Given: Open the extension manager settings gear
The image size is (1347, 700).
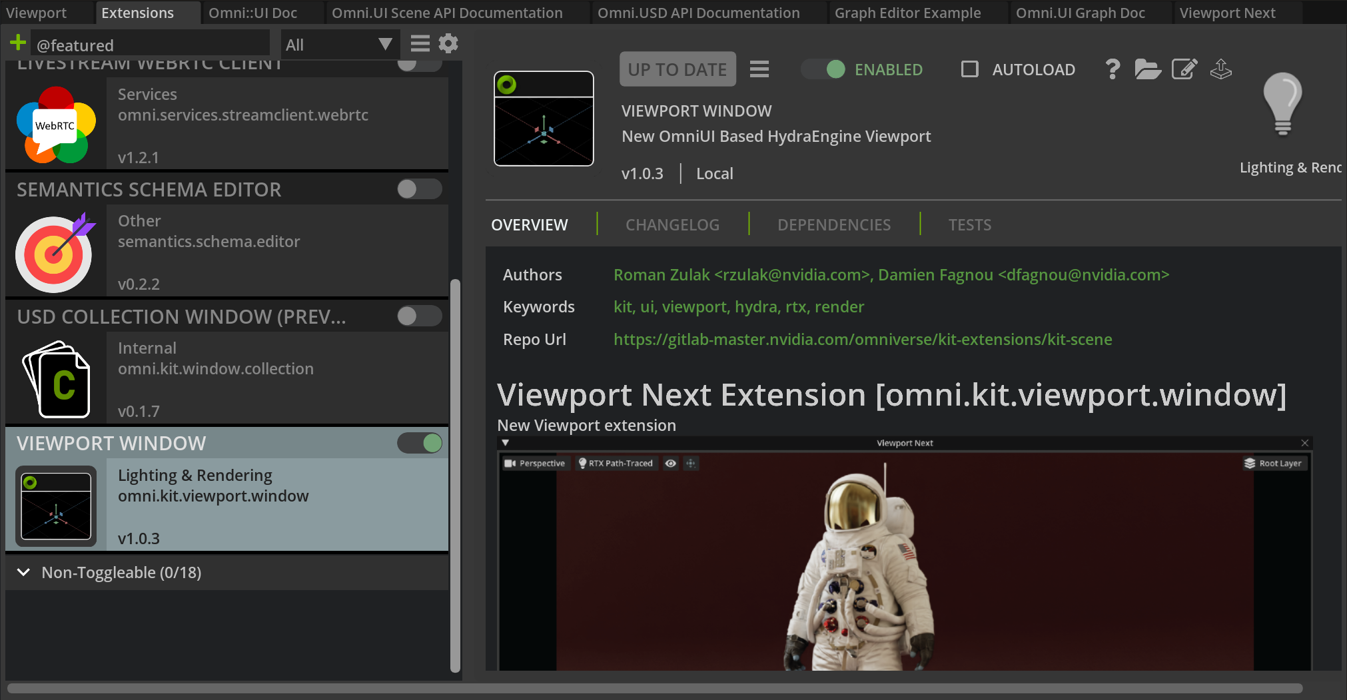Looking at the screenshot, I should (x=448, y=44).
